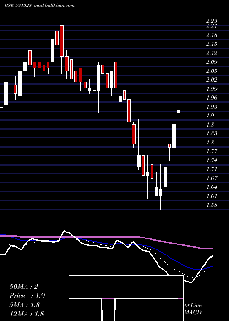Click the 1.77 price axis label
This screenshot has width=229, height=321.
[212, 151]
